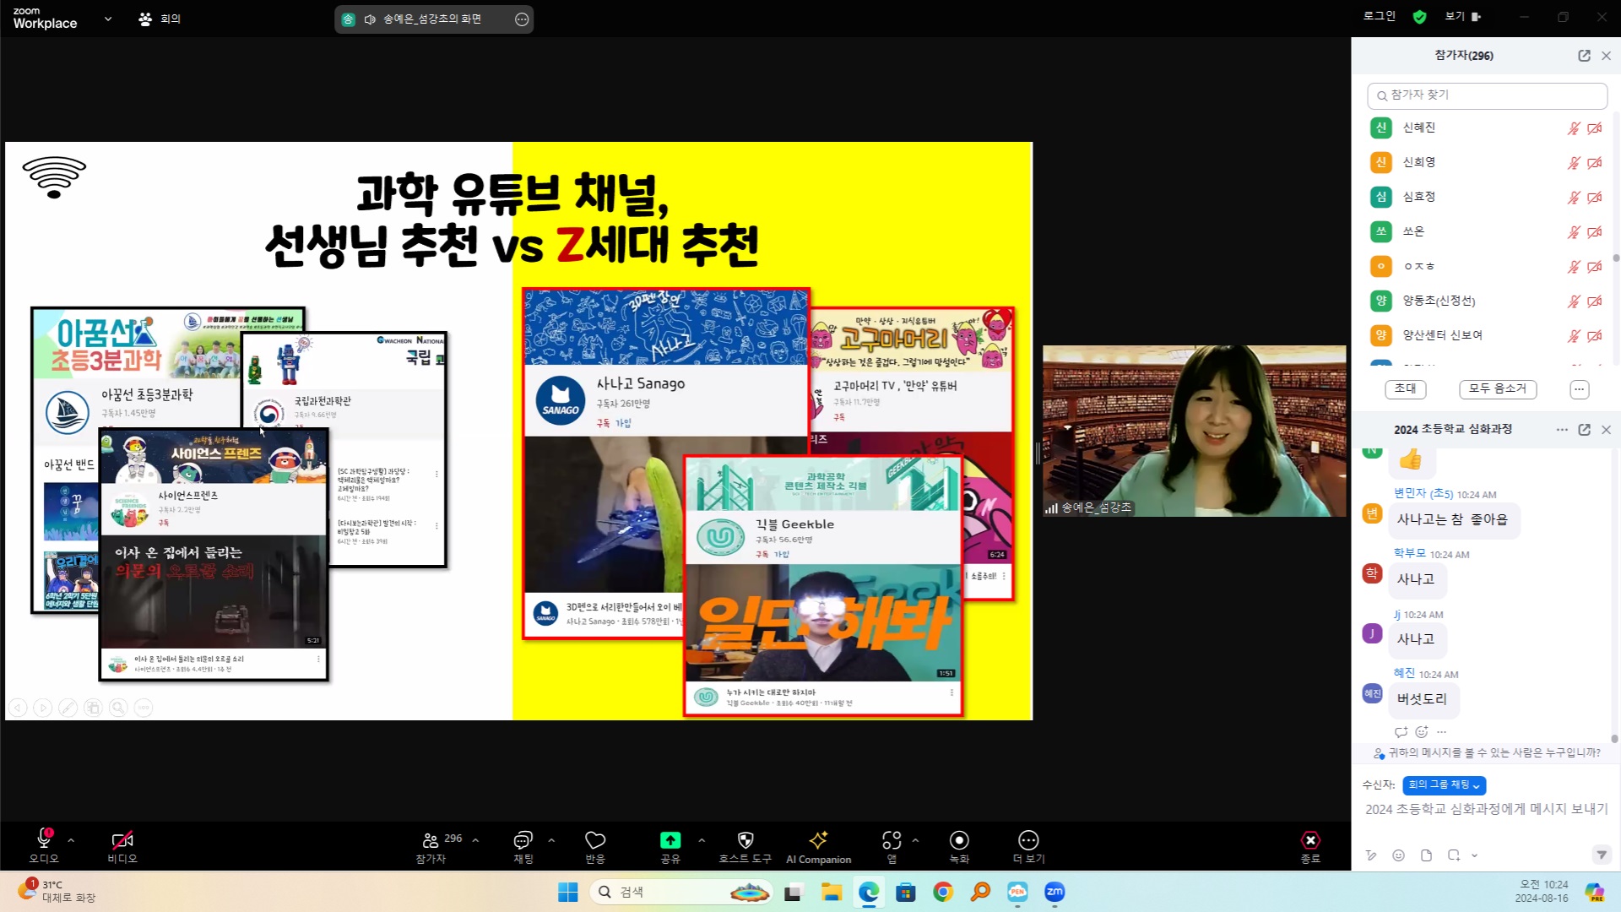1621x912 pixels.
Task: Open chat text formatting icon
Action: (1371, 855)
